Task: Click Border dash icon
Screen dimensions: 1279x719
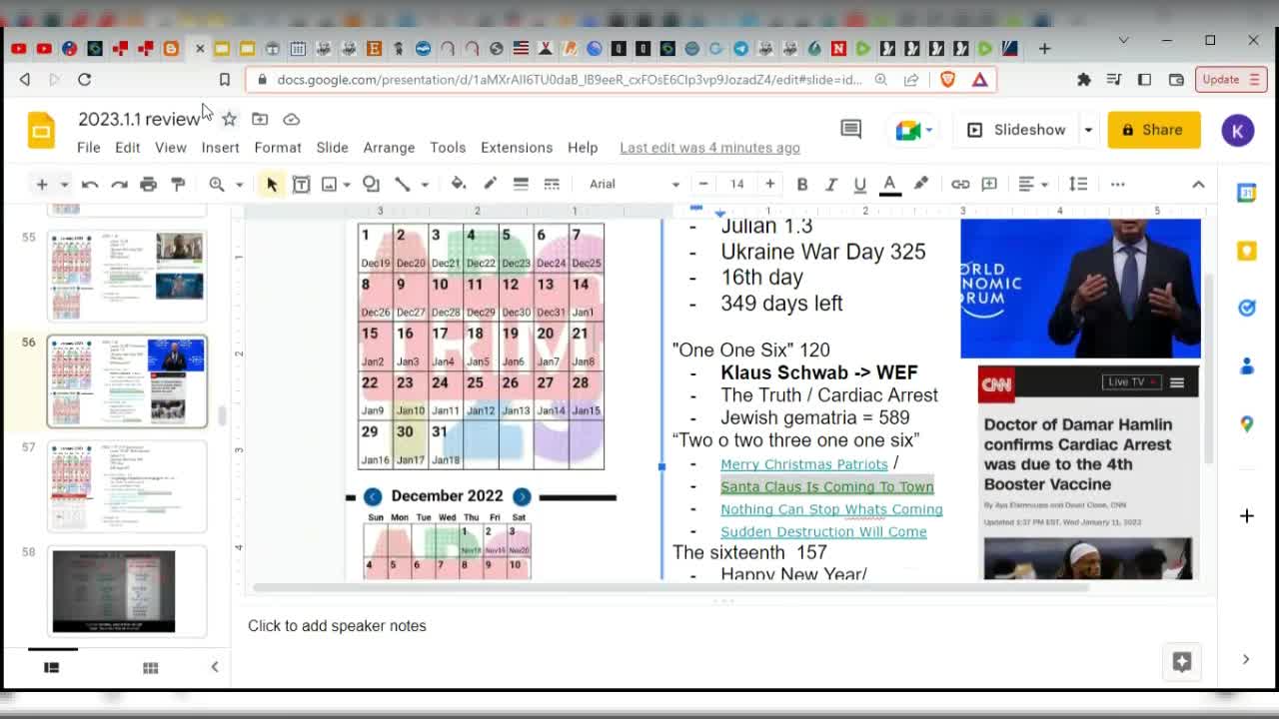Action: tap(552, 184)
